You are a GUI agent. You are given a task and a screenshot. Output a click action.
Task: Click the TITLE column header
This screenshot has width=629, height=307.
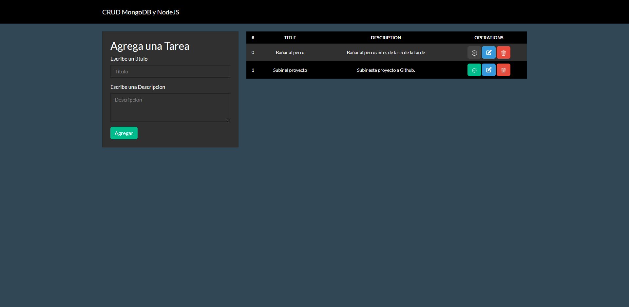pos(290,38)
